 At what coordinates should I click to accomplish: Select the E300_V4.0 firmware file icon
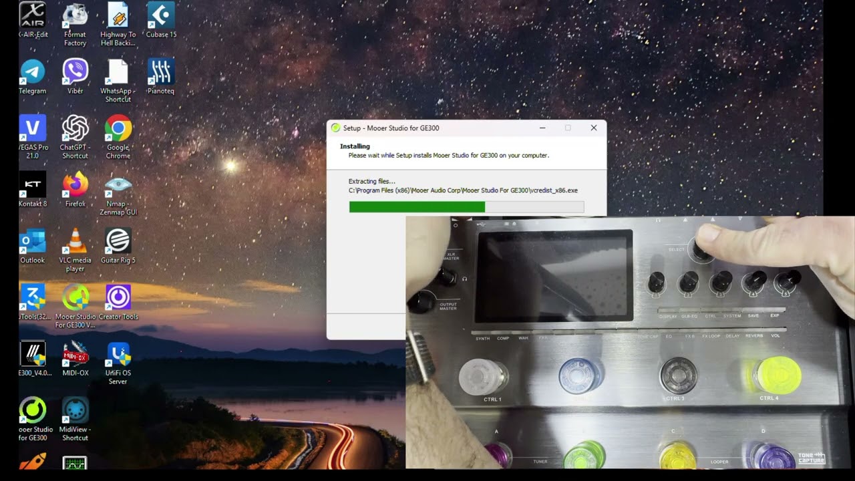tap(34, 359)
